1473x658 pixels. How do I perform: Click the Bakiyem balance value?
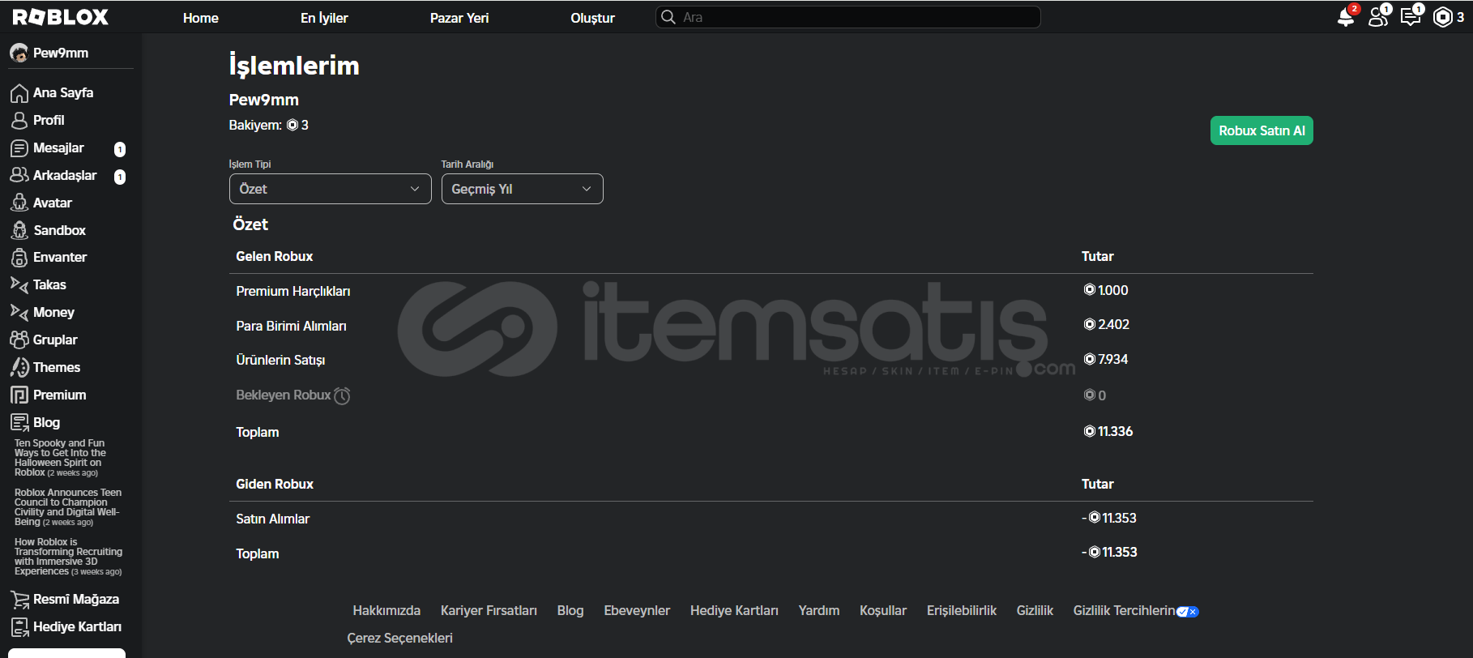(297, 125)
